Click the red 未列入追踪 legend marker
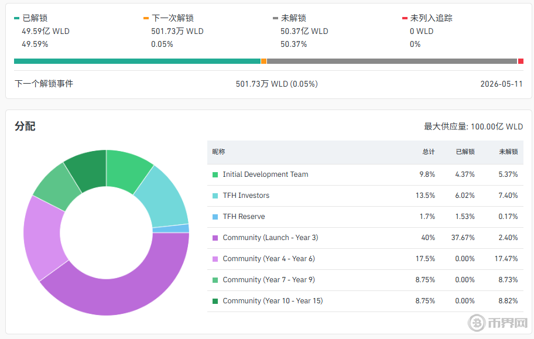 405,18
